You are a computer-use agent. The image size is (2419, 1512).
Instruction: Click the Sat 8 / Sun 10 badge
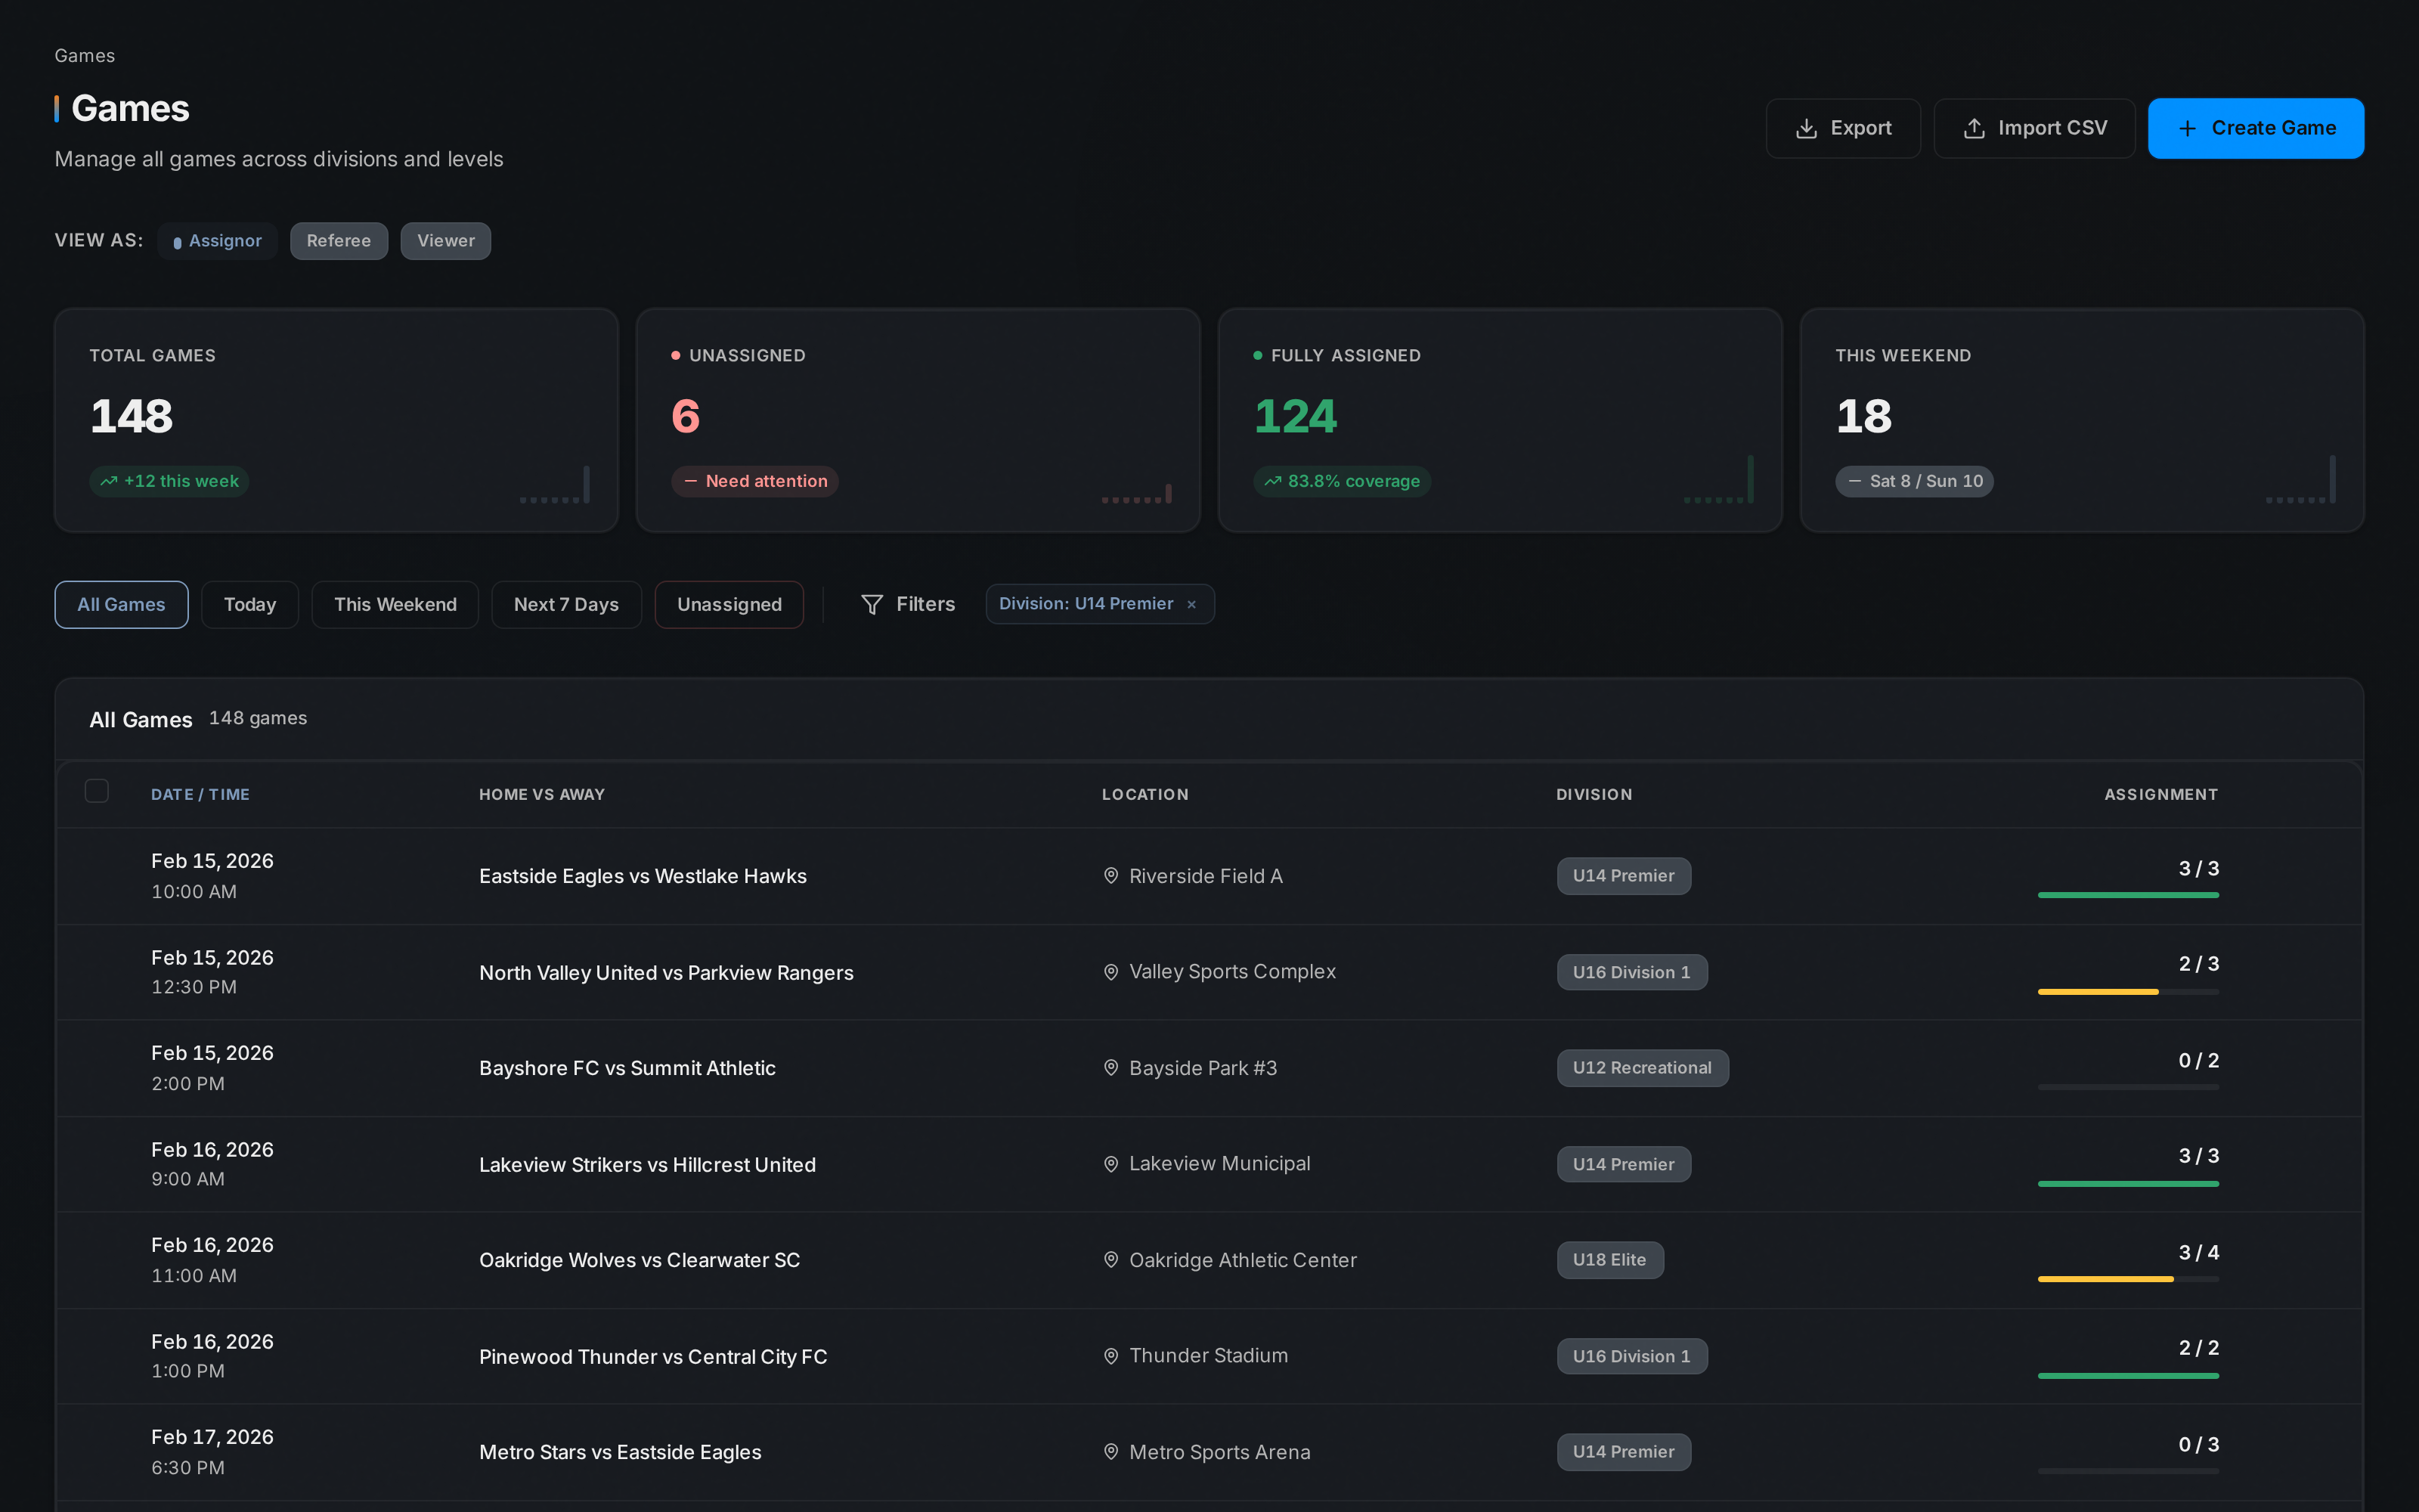[1914, 481]
